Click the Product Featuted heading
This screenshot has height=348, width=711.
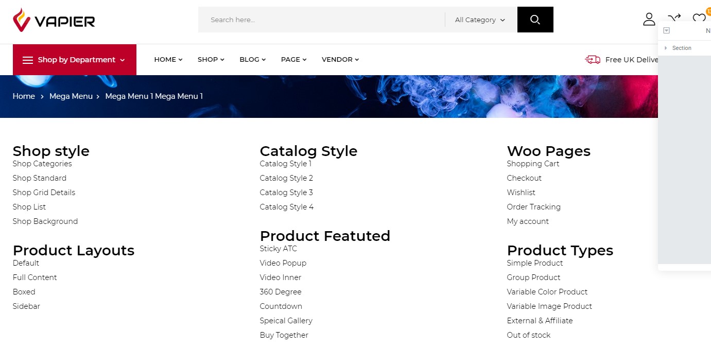(x=325, y=236)
